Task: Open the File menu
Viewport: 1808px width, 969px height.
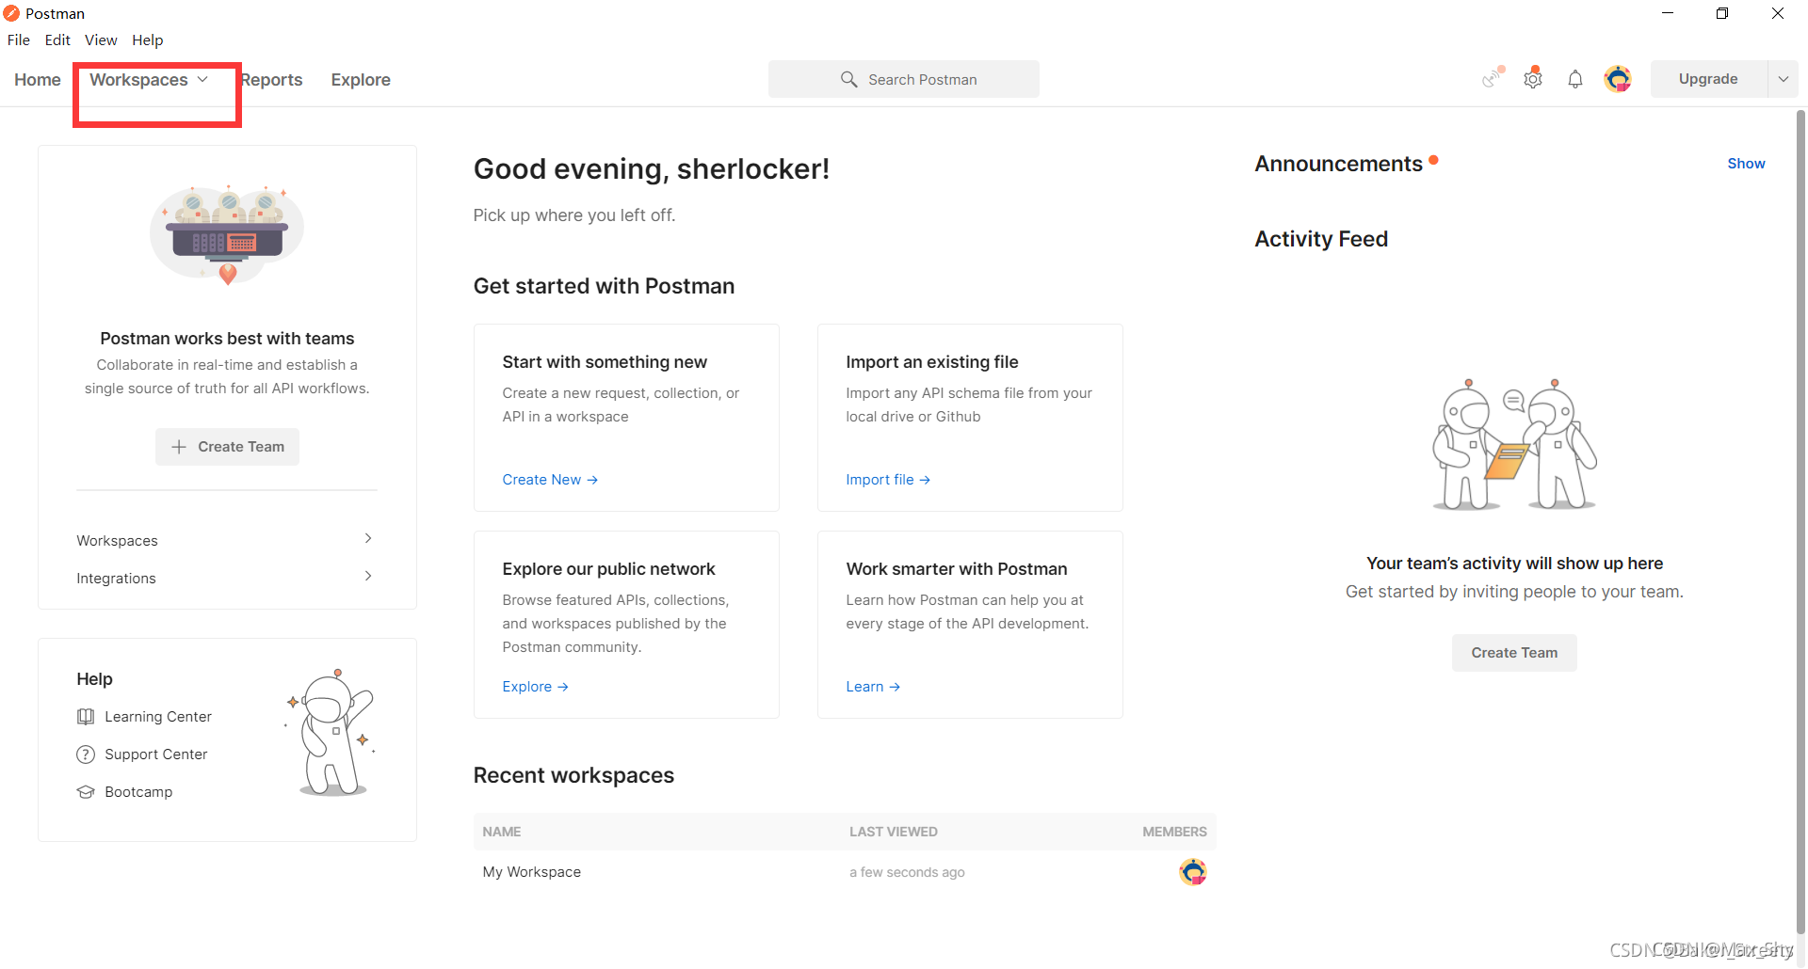Action: coord(19,40)
